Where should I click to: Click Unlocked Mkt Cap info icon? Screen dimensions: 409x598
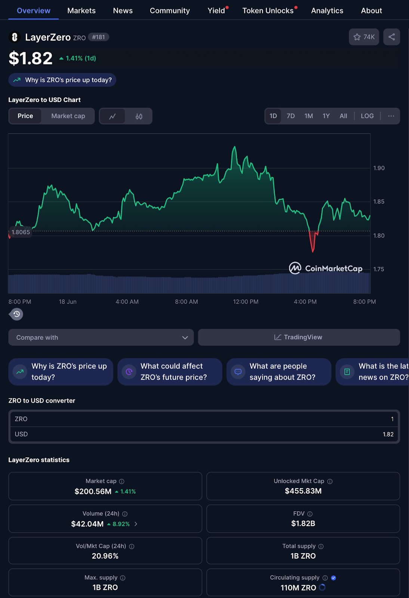(330, 481)
